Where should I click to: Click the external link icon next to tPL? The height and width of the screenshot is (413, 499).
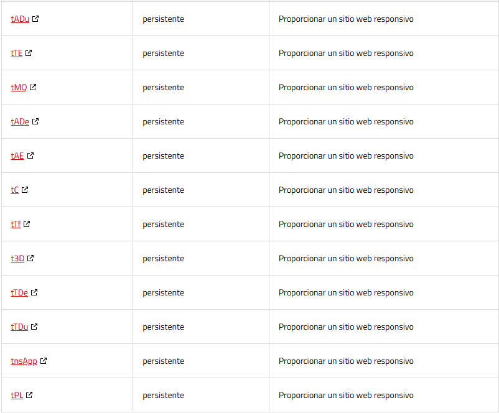pos(29,395)
